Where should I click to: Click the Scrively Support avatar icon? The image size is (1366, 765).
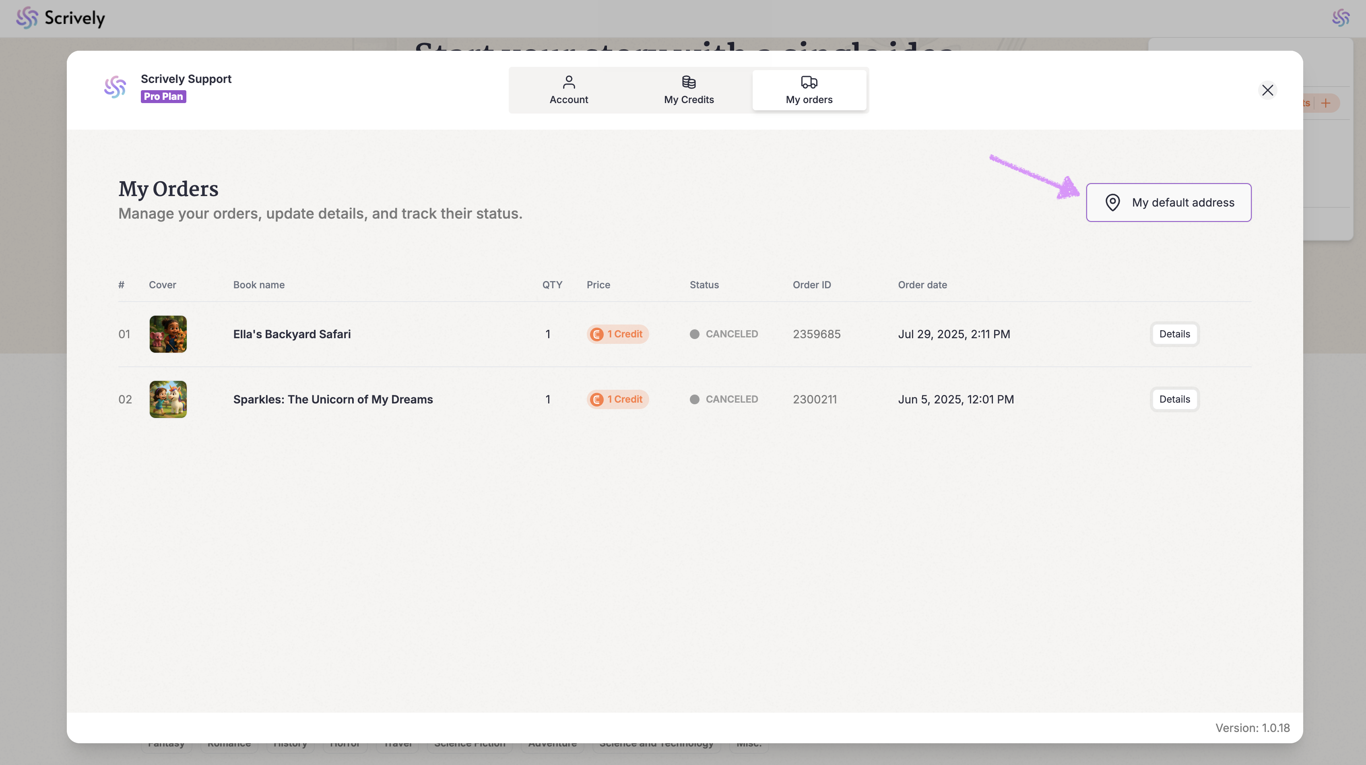[115, 87]
